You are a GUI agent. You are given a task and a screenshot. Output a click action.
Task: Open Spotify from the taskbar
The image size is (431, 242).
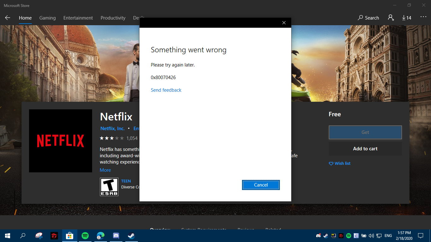(85, 235)
